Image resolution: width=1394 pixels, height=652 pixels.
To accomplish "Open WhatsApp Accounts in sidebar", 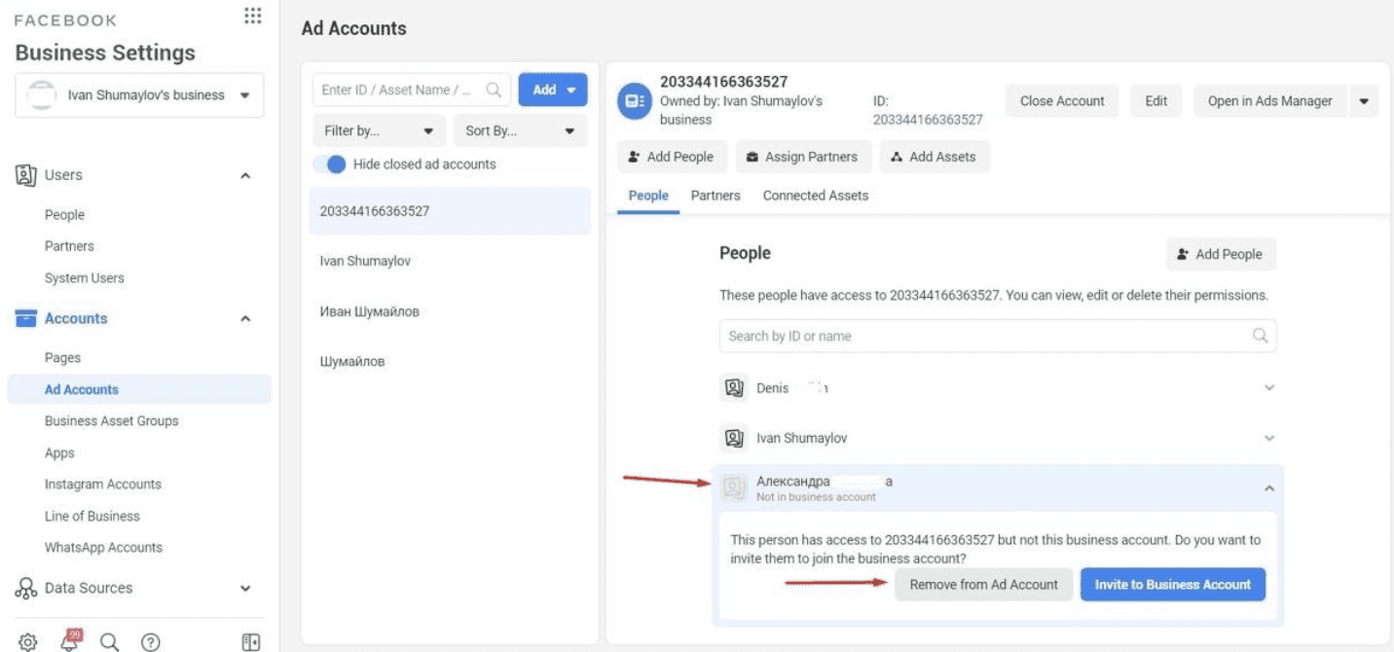I will tap(103, 548).
